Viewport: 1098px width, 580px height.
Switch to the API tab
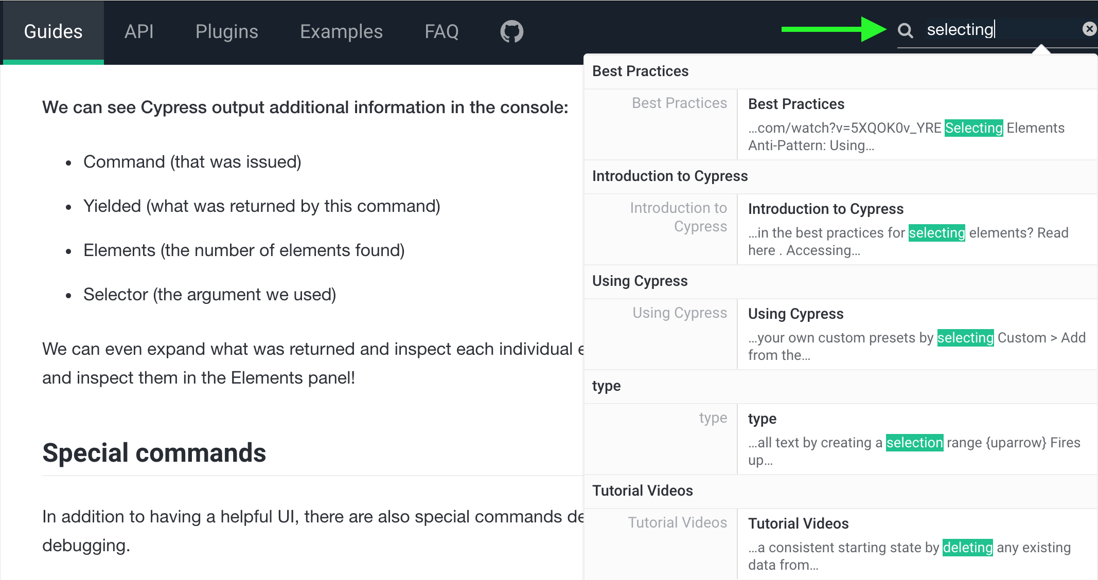(139, 31)
